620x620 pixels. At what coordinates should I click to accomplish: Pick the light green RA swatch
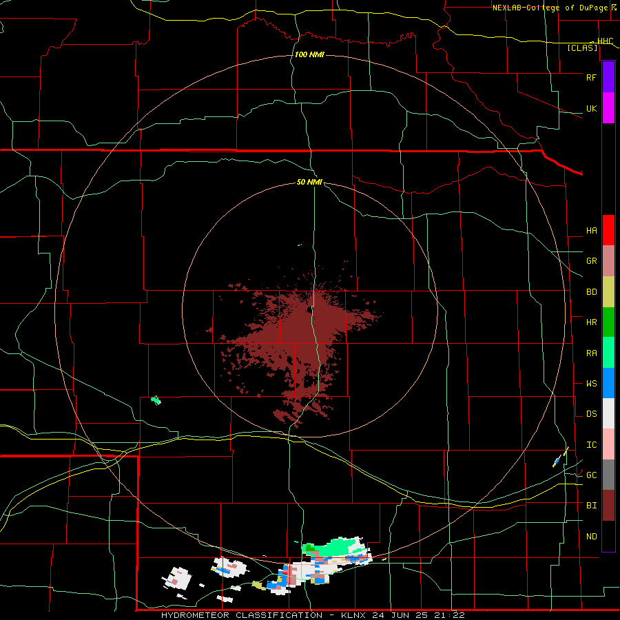[x=608, y=353]
